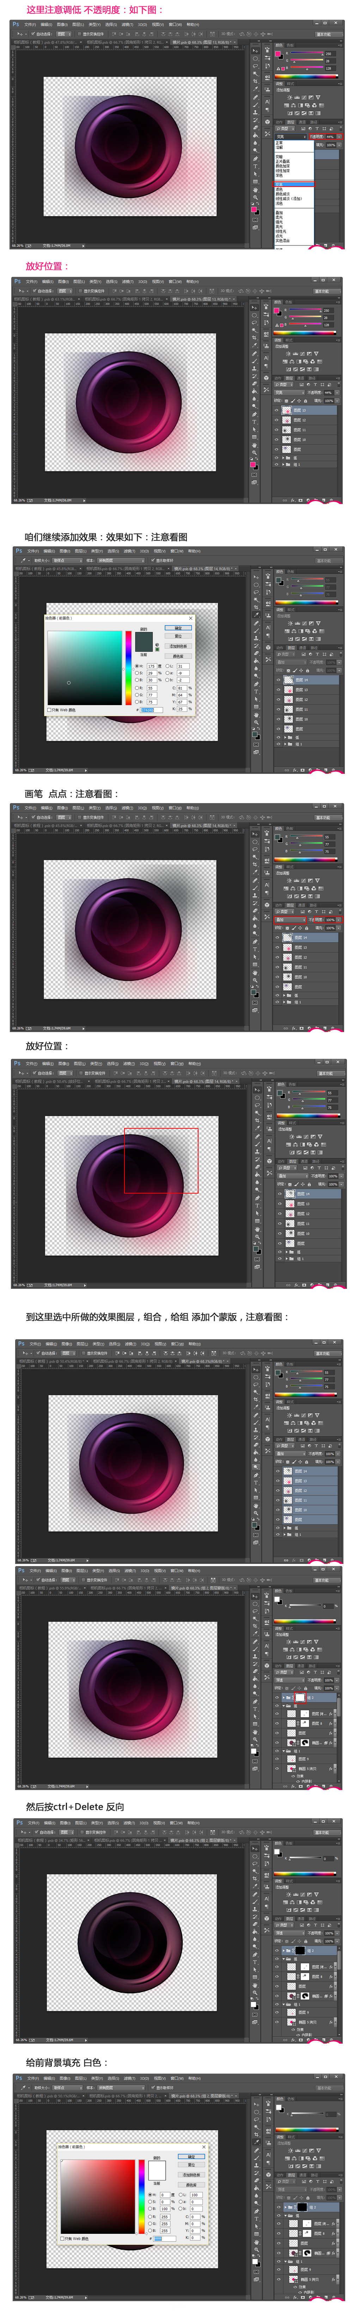The image size is (354, 2311).
Task: Click heading '这里注意调低 不透明度：如下图：'
Action: click(x=95, y=10)
